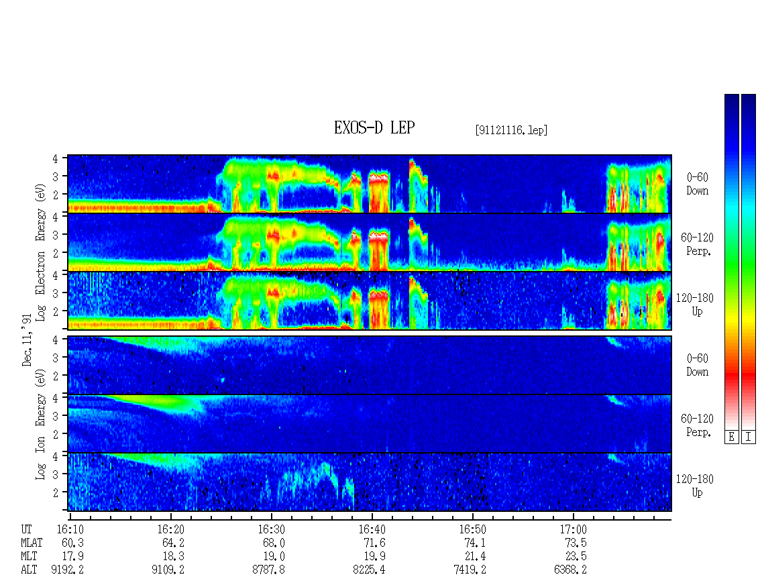
Task: Click the MLT row label
Action: (29, 557)
